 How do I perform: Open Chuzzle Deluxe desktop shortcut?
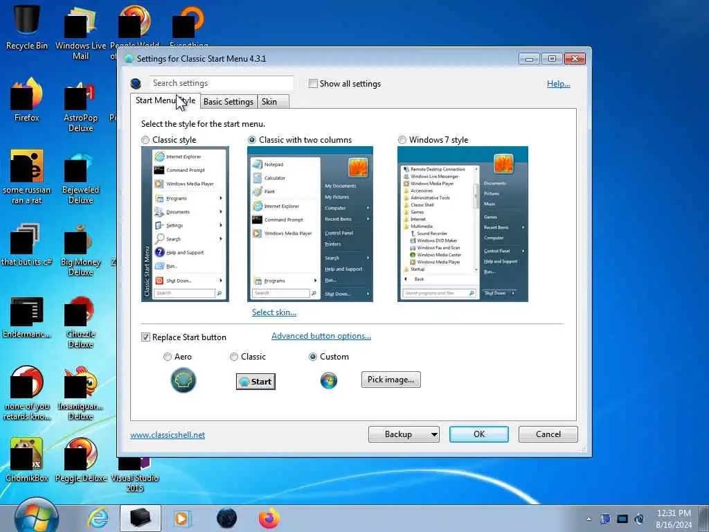coord(80,322)
